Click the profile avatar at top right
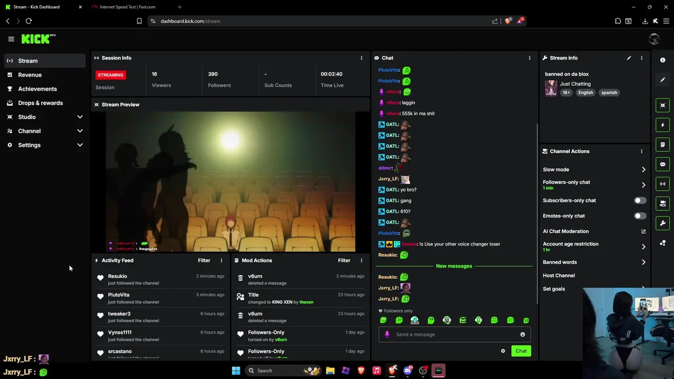This screenshot has height=379, width=674. click(x=655, y=39)
